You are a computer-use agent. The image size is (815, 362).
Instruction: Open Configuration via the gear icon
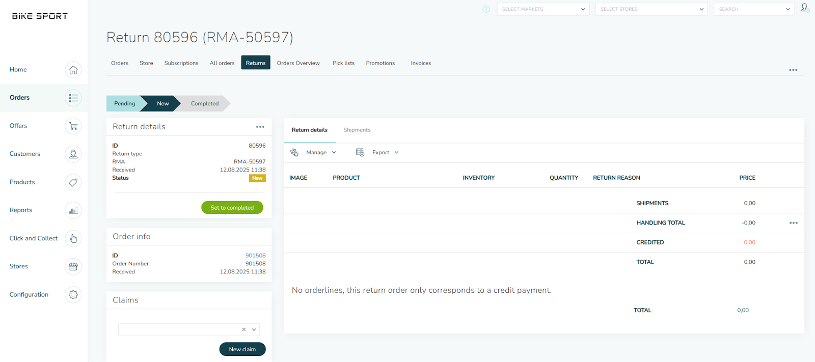click(x=73, y=295)
